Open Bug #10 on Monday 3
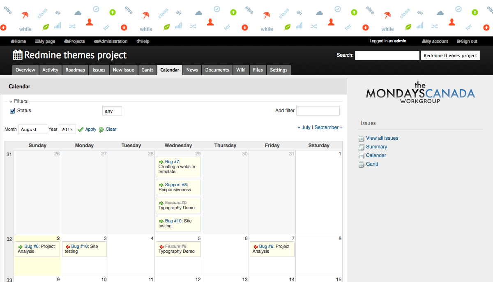The height and width of the screenshot is (282, 493). click(x=80, y=247)
